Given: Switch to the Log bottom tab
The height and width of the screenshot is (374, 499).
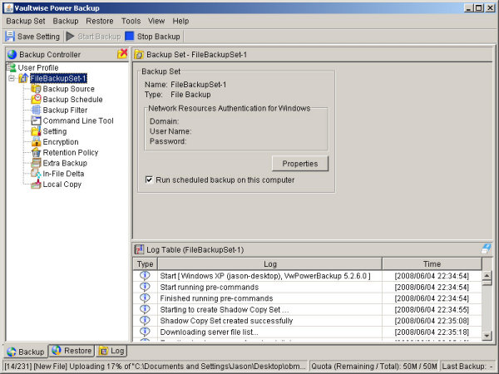Looking at the screenshot, I should click(x=111, y=351).
